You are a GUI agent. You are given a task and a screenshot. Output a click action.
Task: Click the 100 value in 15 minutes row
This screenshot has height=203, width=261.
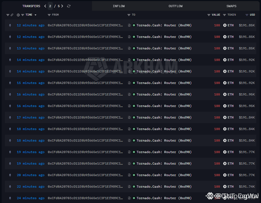217,83
